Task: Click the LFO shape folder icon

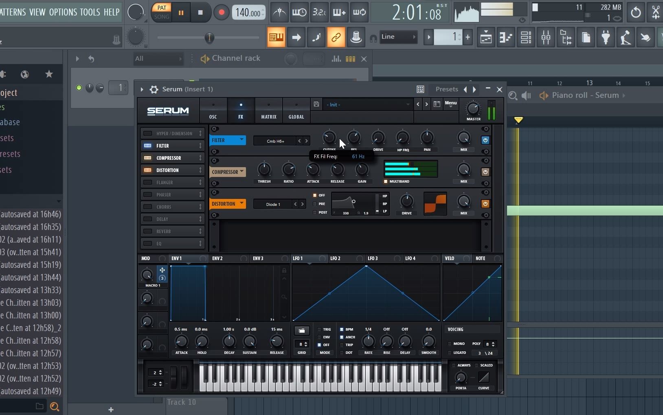Action: click(x=302, y=331)
